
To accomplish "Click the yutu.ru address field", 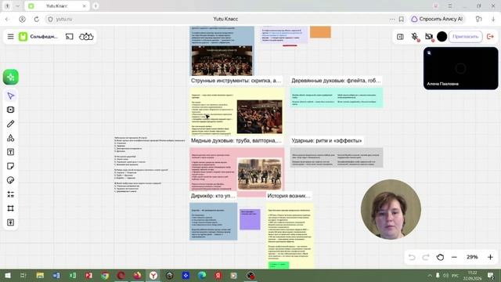I will [x=64, y=19].
